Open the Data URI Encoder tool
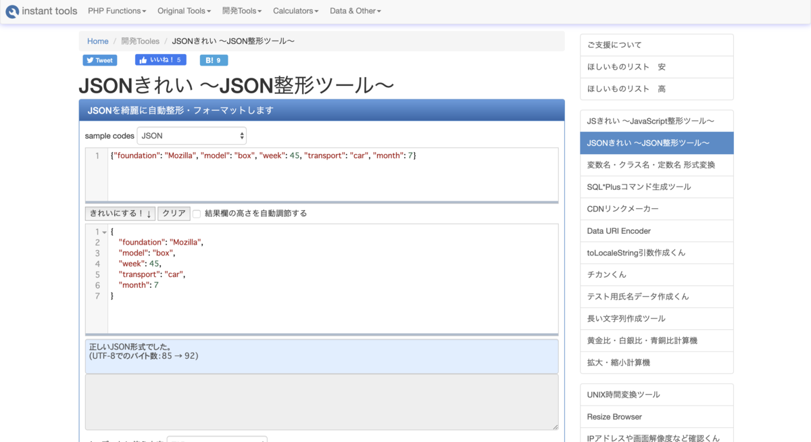 coord(656,230)
